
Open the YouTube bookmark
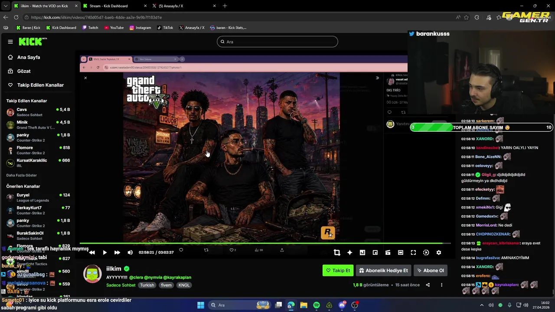pyautogui.click(x=114, y=28)
